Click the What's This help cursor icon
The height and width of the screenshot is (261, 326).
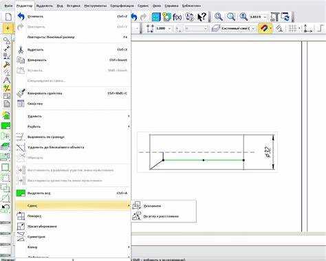(x=202, y=17)
